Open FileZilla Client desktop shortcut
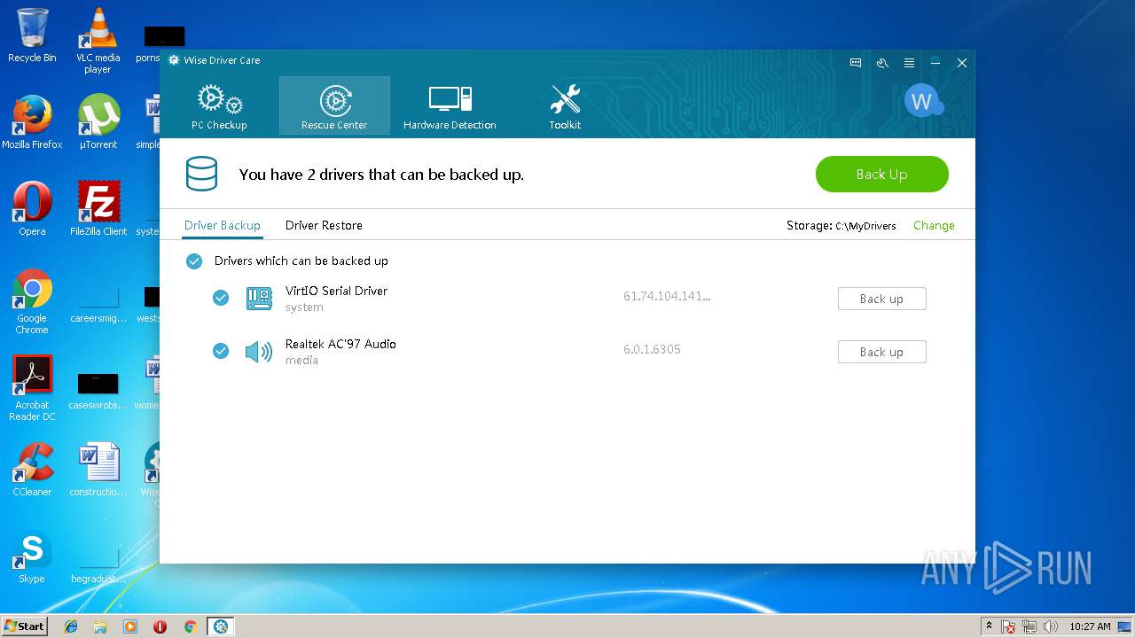Screen dimensions: 1135x638 point(98,209)
